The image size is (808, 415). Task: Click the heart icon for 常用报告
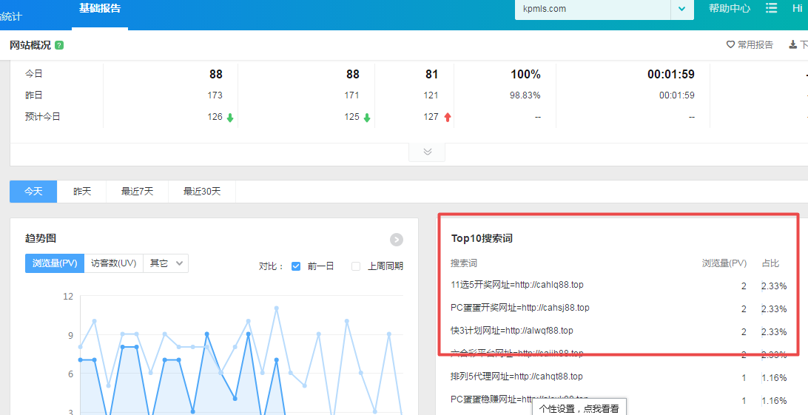pyautogui.click(x=730, y=45)
